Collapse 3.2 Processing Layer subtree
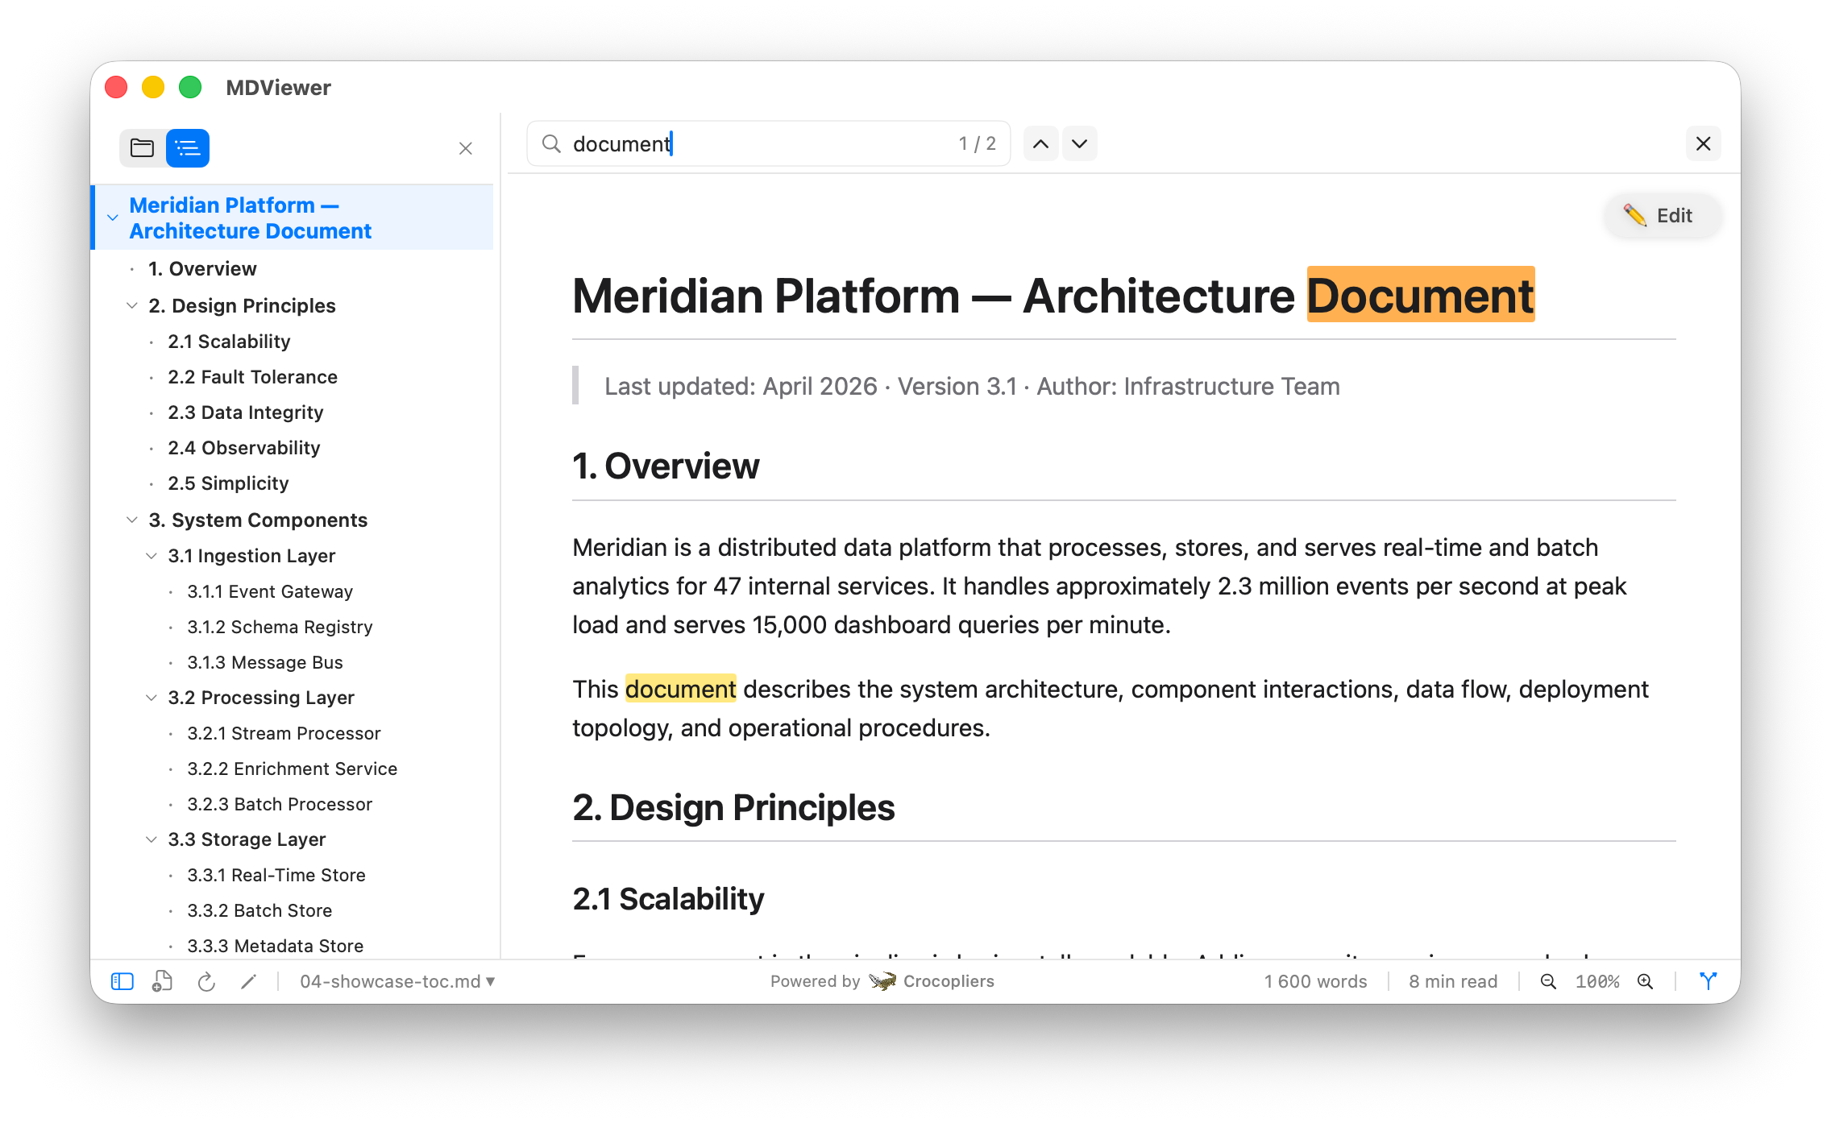 (x=152, y=697)
